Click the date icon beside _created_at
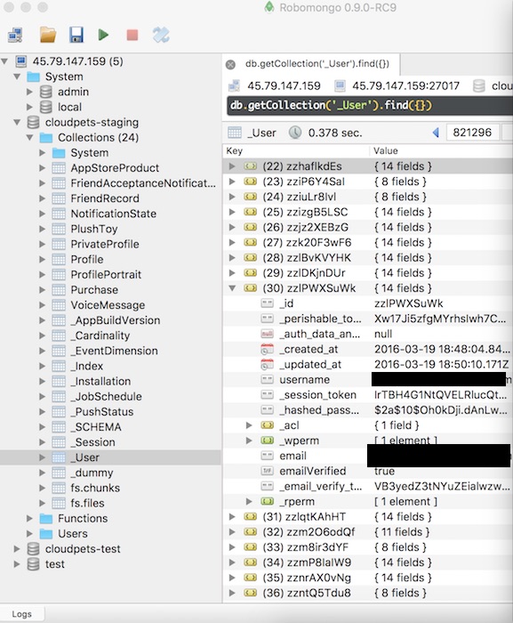The width and height of the screenshot is (513, 623). coord(268,349)
